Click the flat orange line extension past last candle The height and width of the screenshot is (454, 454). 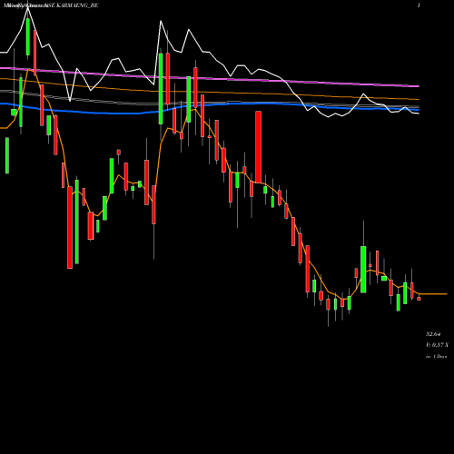pos(433,294)
